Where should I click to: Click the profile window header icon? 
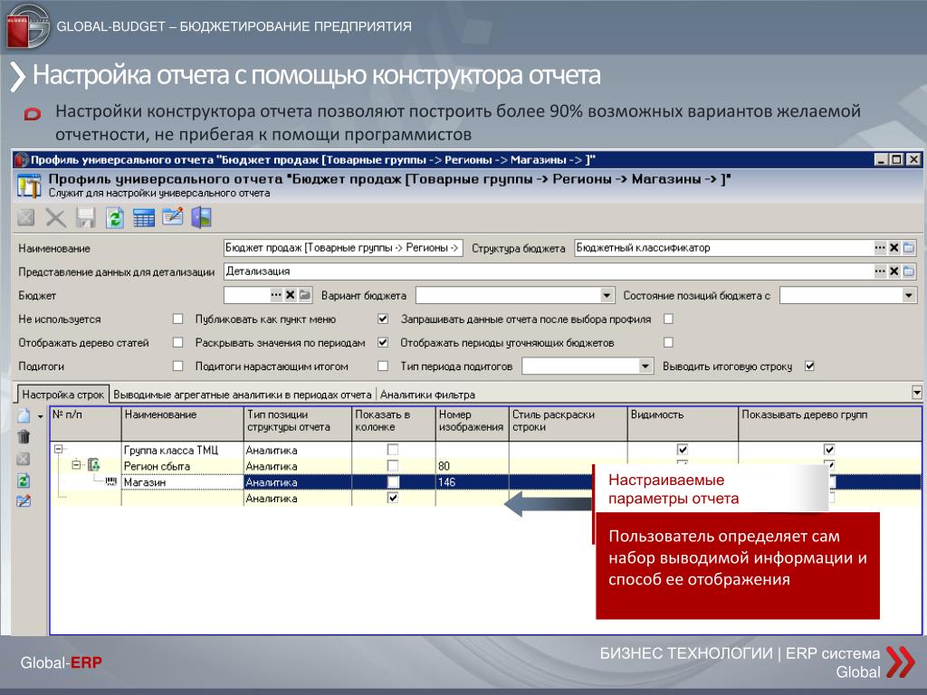click(28, 186)
